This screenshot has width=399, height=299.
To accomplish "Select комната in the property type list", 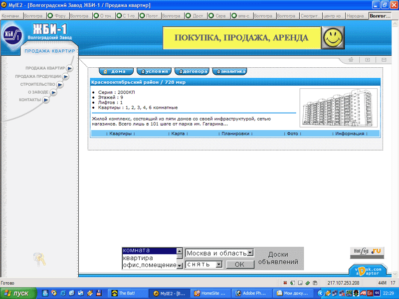I will (149, 251).
